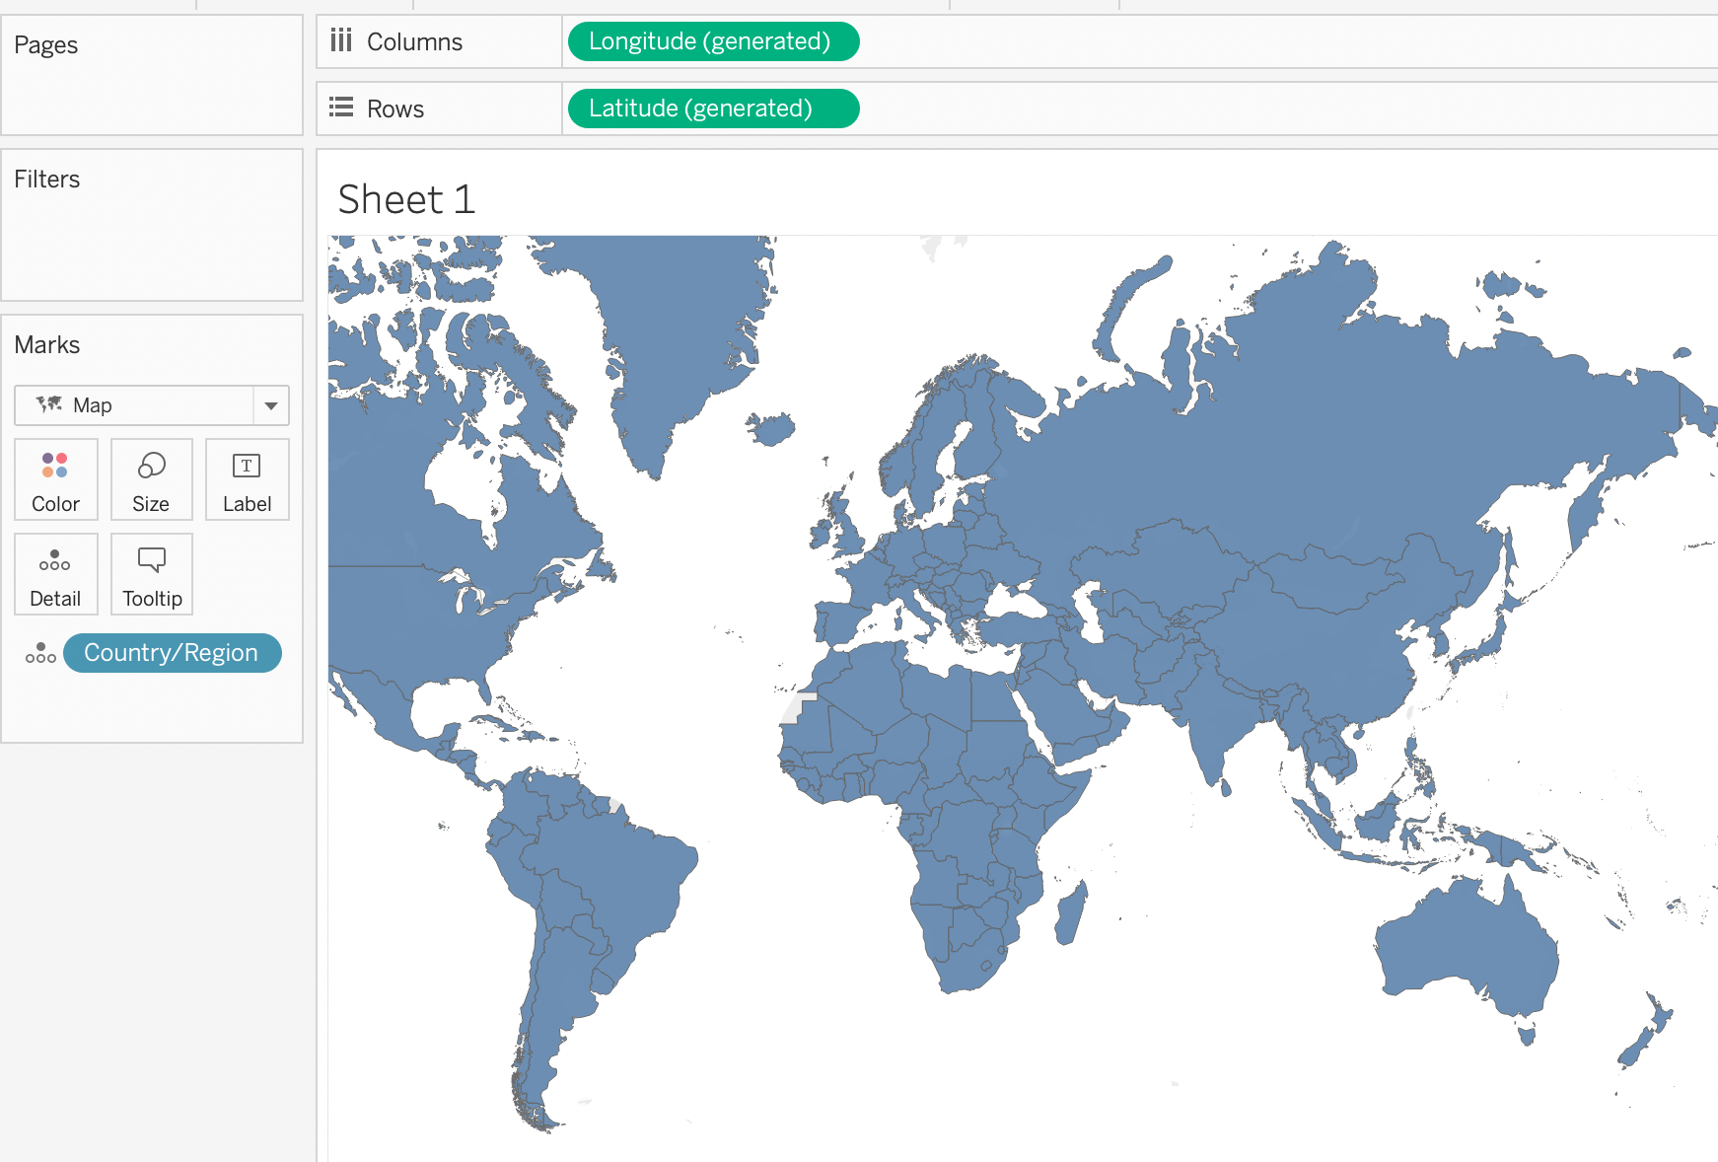
Task: Select the Country/Region pill on Detail
Action: [x=172, y=652]
